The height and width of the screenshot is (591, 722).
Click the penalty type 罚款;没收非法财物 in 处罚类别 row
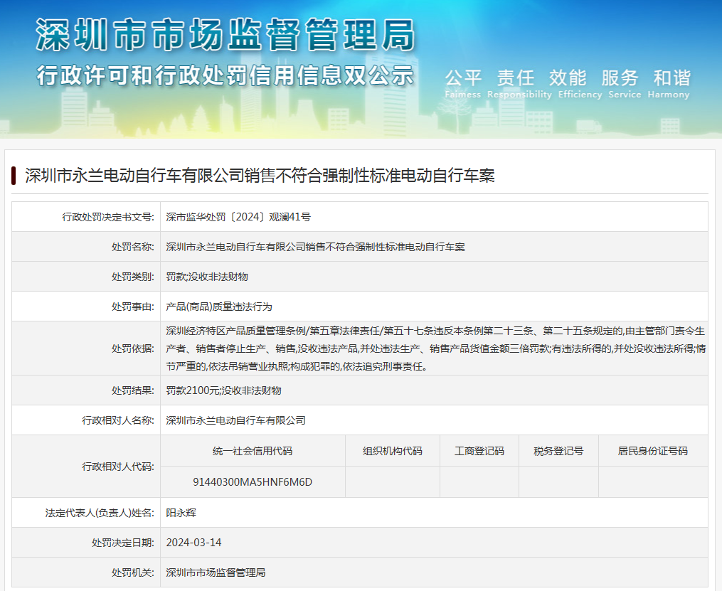(x=207, y=277)
